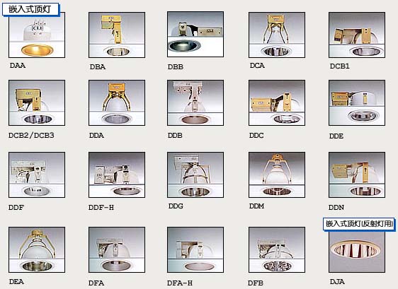398x289 pixels.
Task: Select the DDM fixture thumbnail
Action: tap(277, 175)
